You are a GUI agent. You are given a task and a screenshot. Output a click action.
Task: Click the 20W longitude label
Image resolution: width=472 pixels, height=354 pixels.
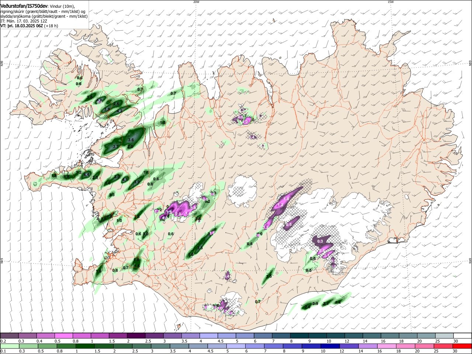[x=196, y=2]
